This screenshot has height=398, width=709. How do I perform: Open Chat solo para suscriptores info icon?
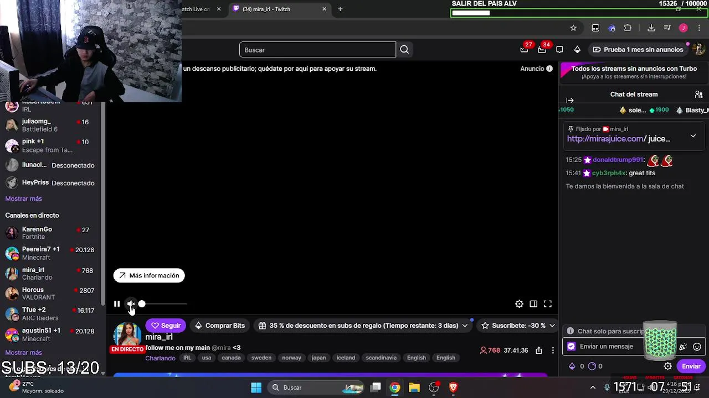click(570, 331)
